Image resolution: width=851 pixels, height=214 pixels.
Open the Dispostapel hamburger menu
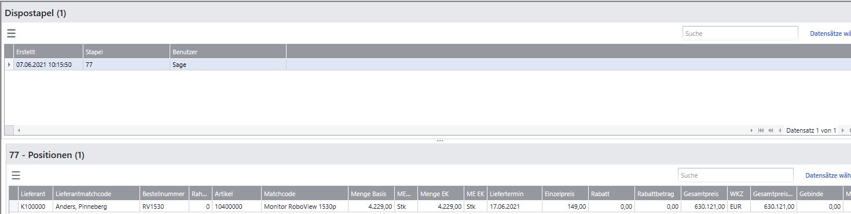(x=11, y=33)
